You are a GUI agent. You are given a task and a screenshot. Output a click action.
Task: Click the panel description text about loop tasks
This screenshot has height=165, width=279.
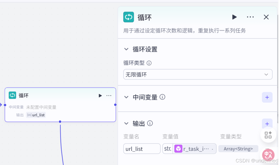[184, 31]
